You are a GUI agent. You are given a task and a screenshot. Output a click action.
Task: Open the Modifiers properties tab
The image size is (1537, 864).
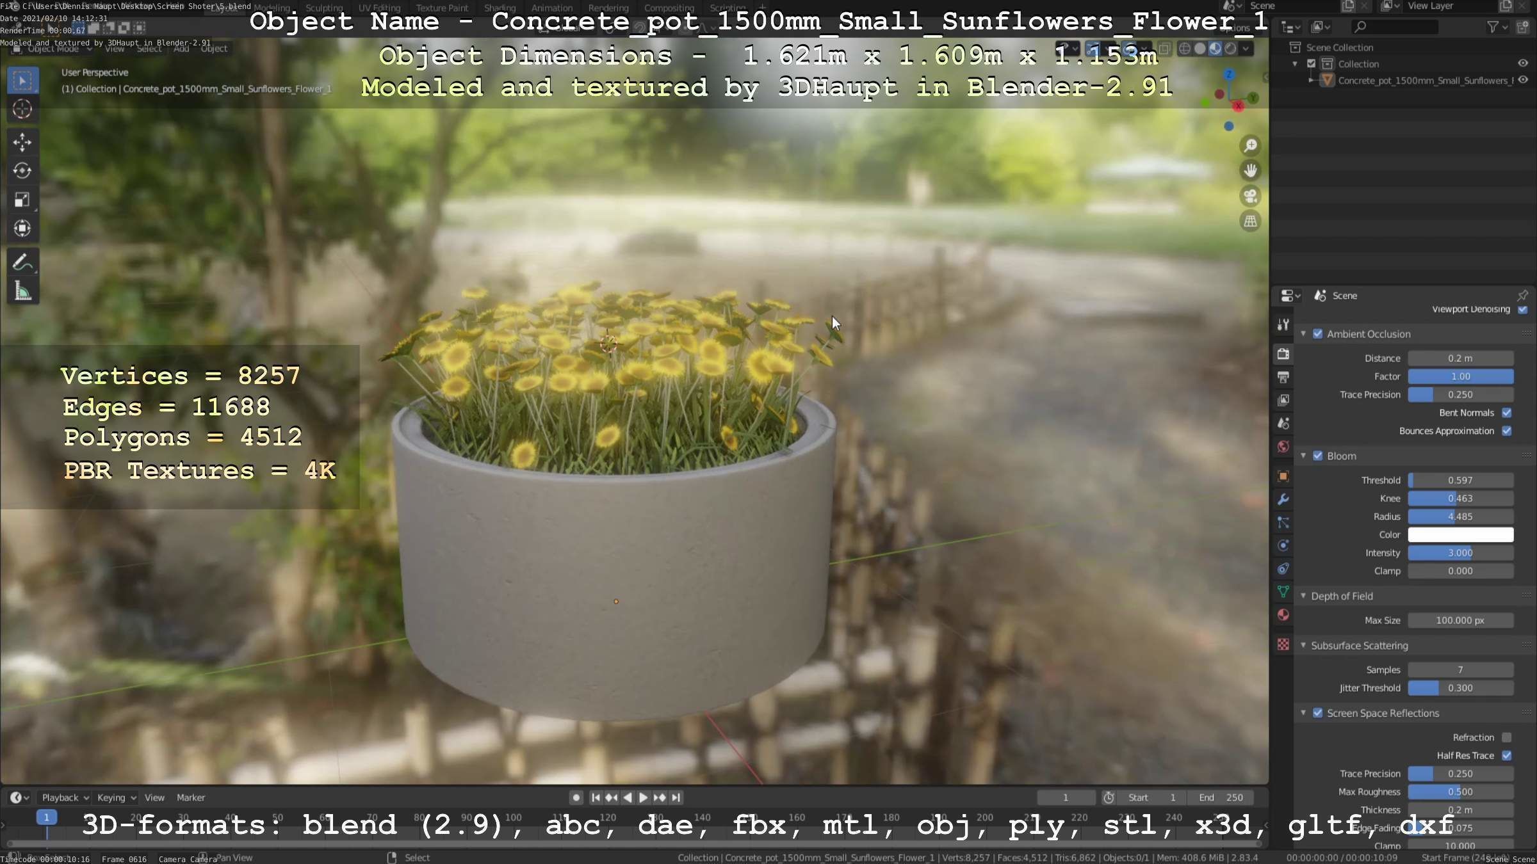[x=1283, y=499]
